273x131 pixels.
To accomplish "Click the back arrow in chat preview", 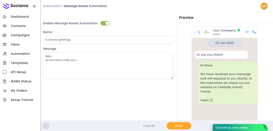I will 195,32.
